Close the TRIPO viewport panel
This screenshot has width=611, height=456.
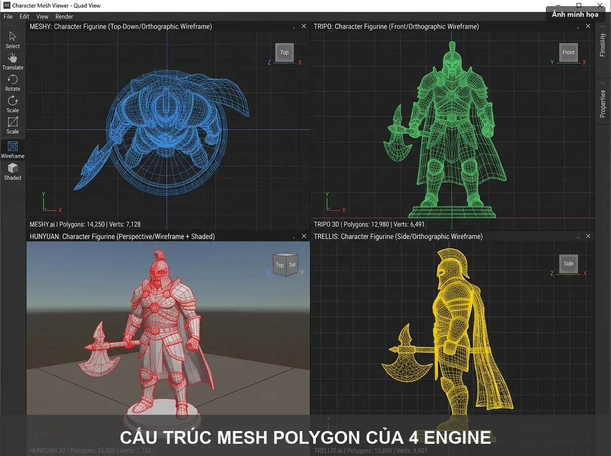pyautogui.click(x=588, y=26)
